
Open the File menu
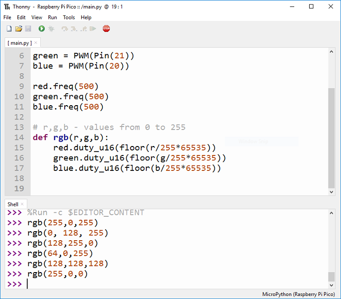point(7,17)
